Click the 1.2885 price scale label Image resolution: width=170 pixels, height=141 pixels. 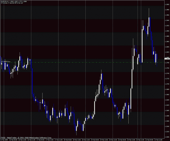pos(167,36)
